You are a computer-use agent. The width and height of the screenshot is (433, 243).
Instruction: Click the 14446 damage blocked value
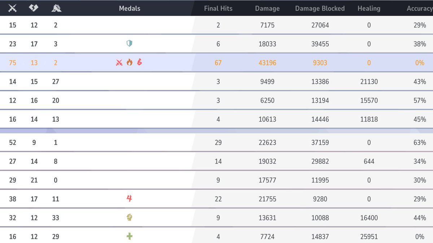320,119
